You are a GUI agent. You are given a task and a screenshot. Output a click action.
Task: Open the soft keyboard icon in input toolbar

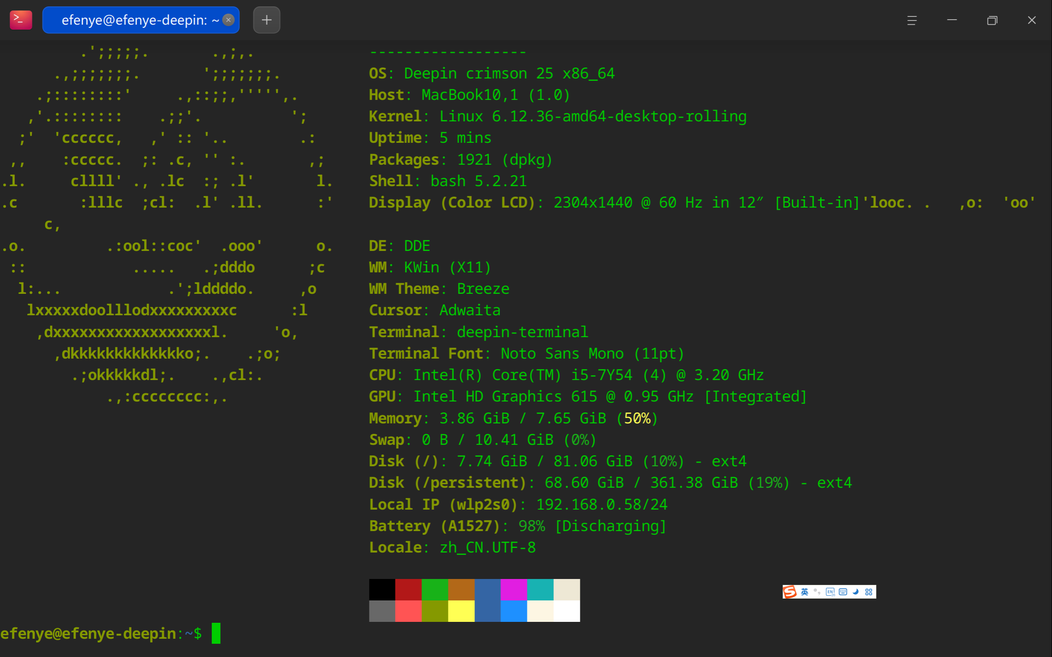843,592
